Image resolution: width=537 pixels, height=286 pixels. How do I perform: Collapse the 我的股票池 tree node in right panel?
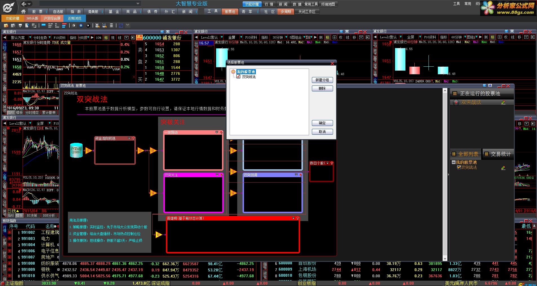coord(454,162)
